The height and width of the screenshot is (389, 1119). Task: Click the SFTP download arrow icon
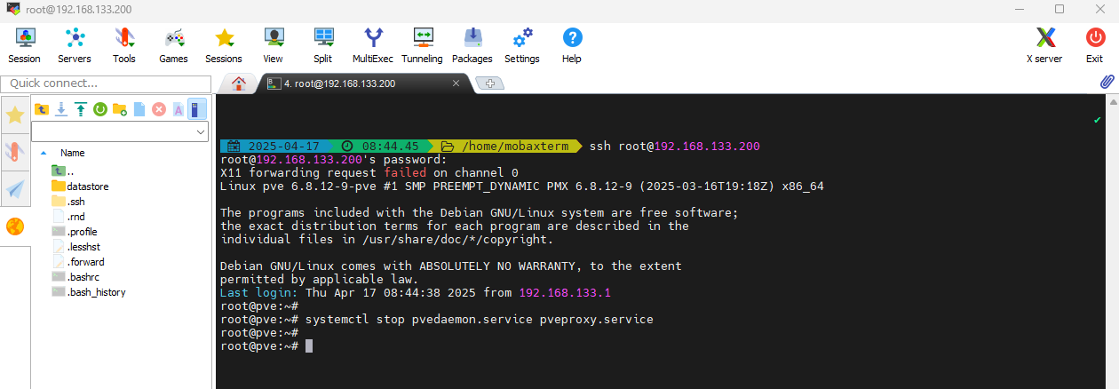pos(61,109)
